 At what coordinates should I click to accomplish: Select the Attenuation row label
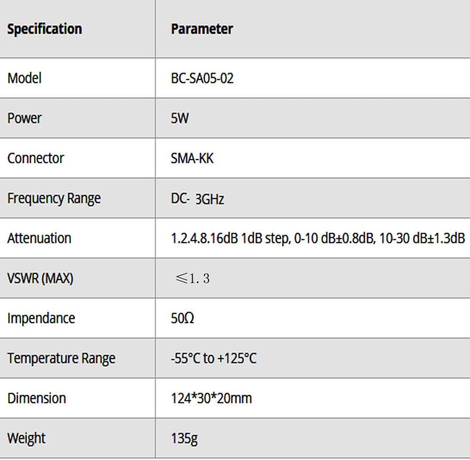(39, 238)
